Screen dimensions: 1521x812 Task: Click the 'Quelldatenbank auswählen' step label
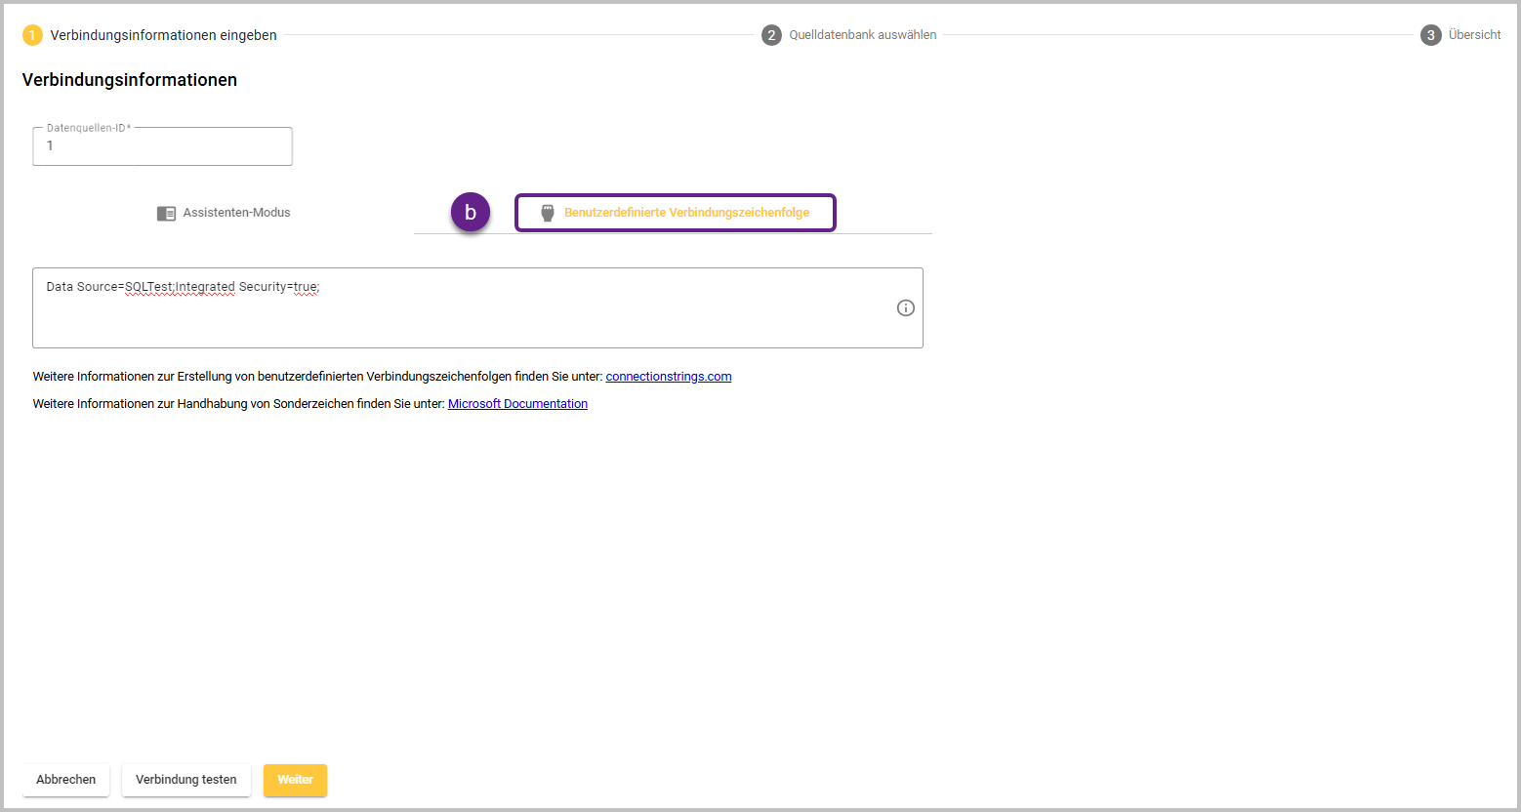coord(862,35)
